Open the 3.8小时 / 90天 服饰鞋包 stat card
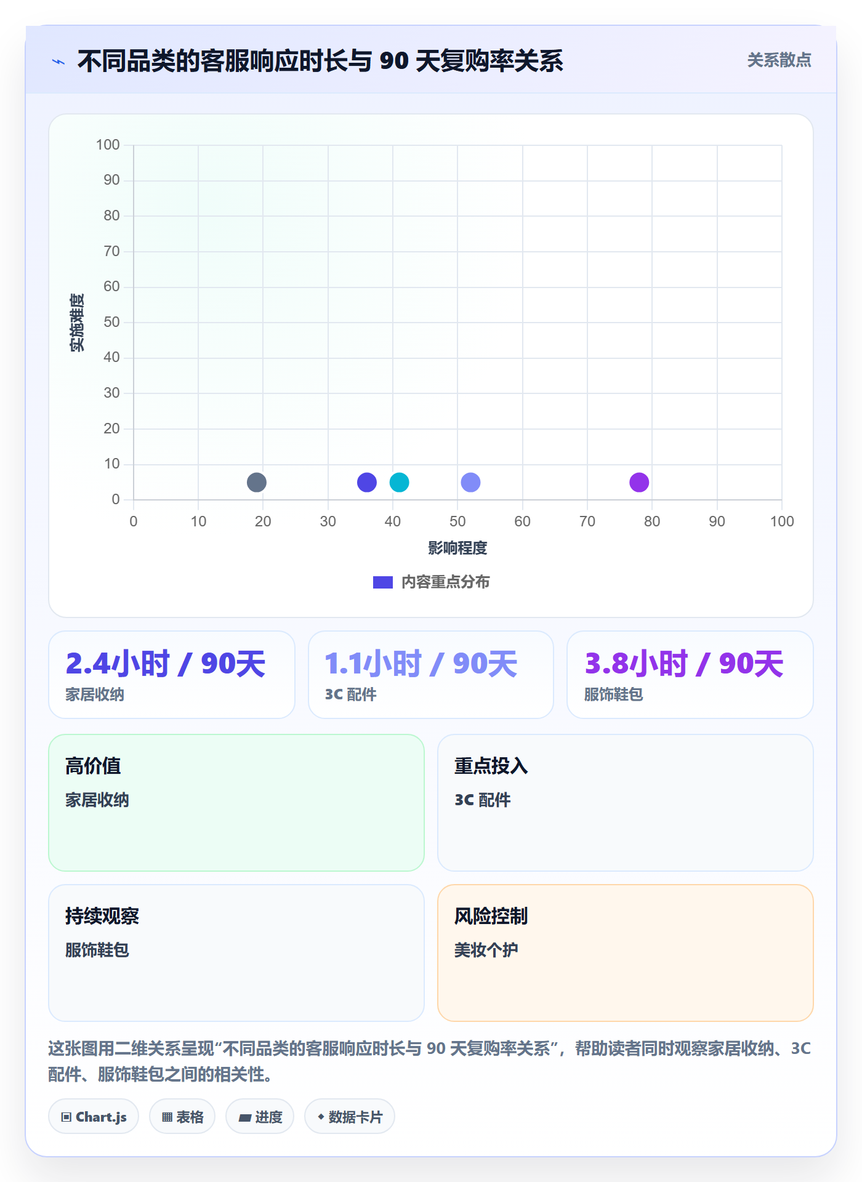Image resolution: width=862 pixels, height=1182 pixels. point(690,675)
